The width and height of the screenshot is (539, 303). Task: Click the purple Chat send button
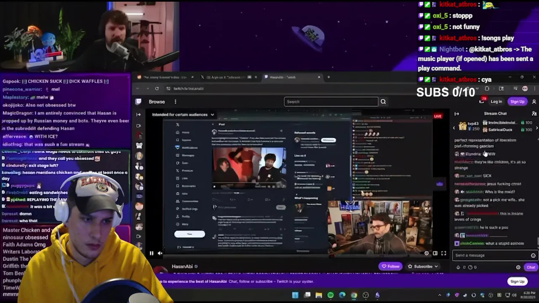click(531, 267)
